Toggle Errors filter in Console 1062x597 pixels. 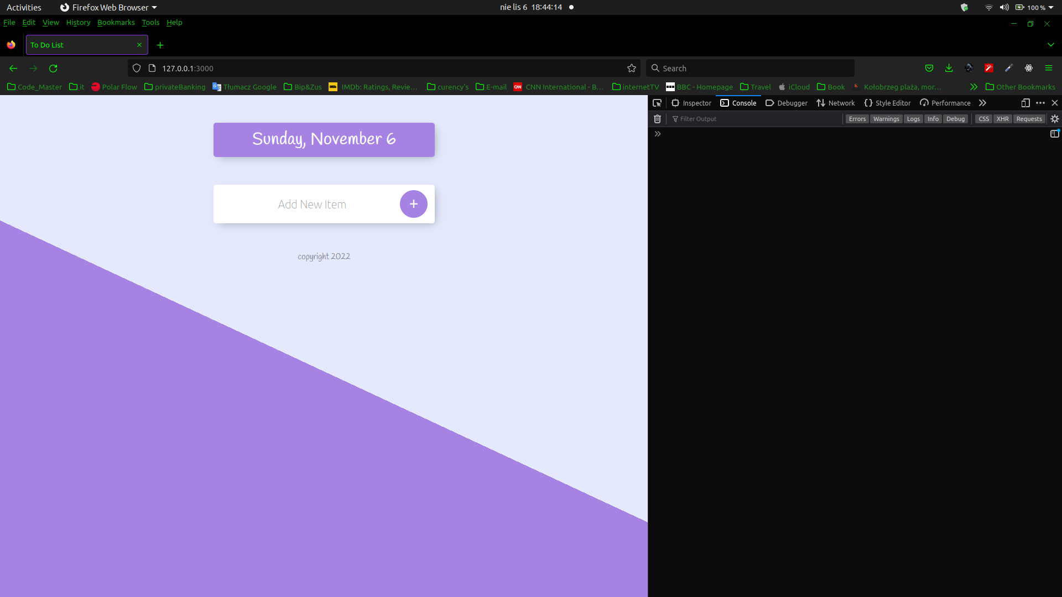tap(858, 119)
